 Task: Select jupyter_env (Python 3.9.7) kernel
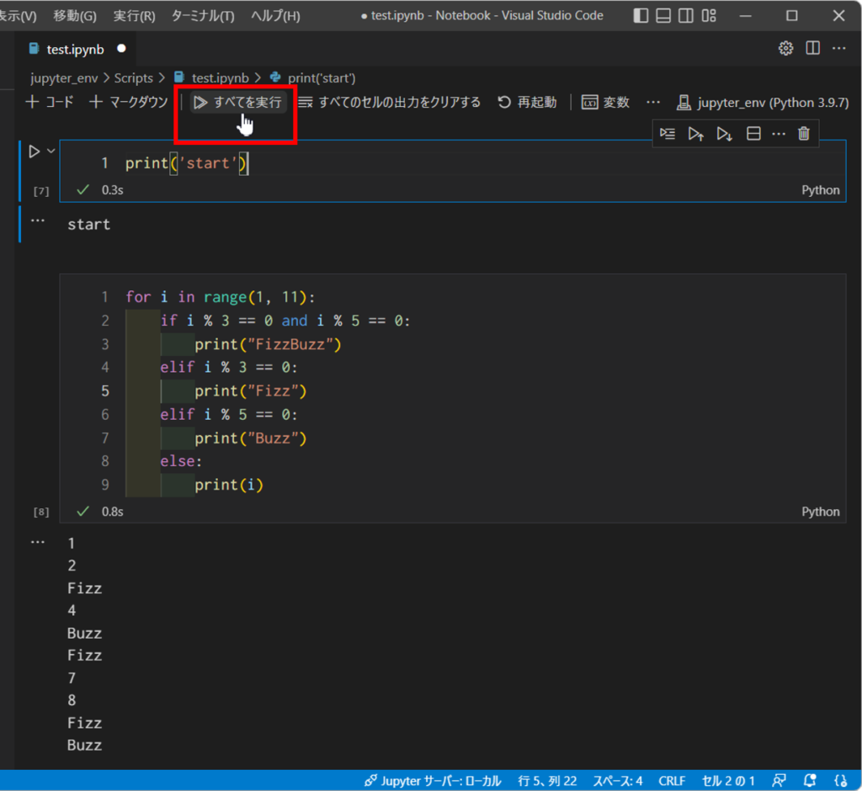[763, 103]
